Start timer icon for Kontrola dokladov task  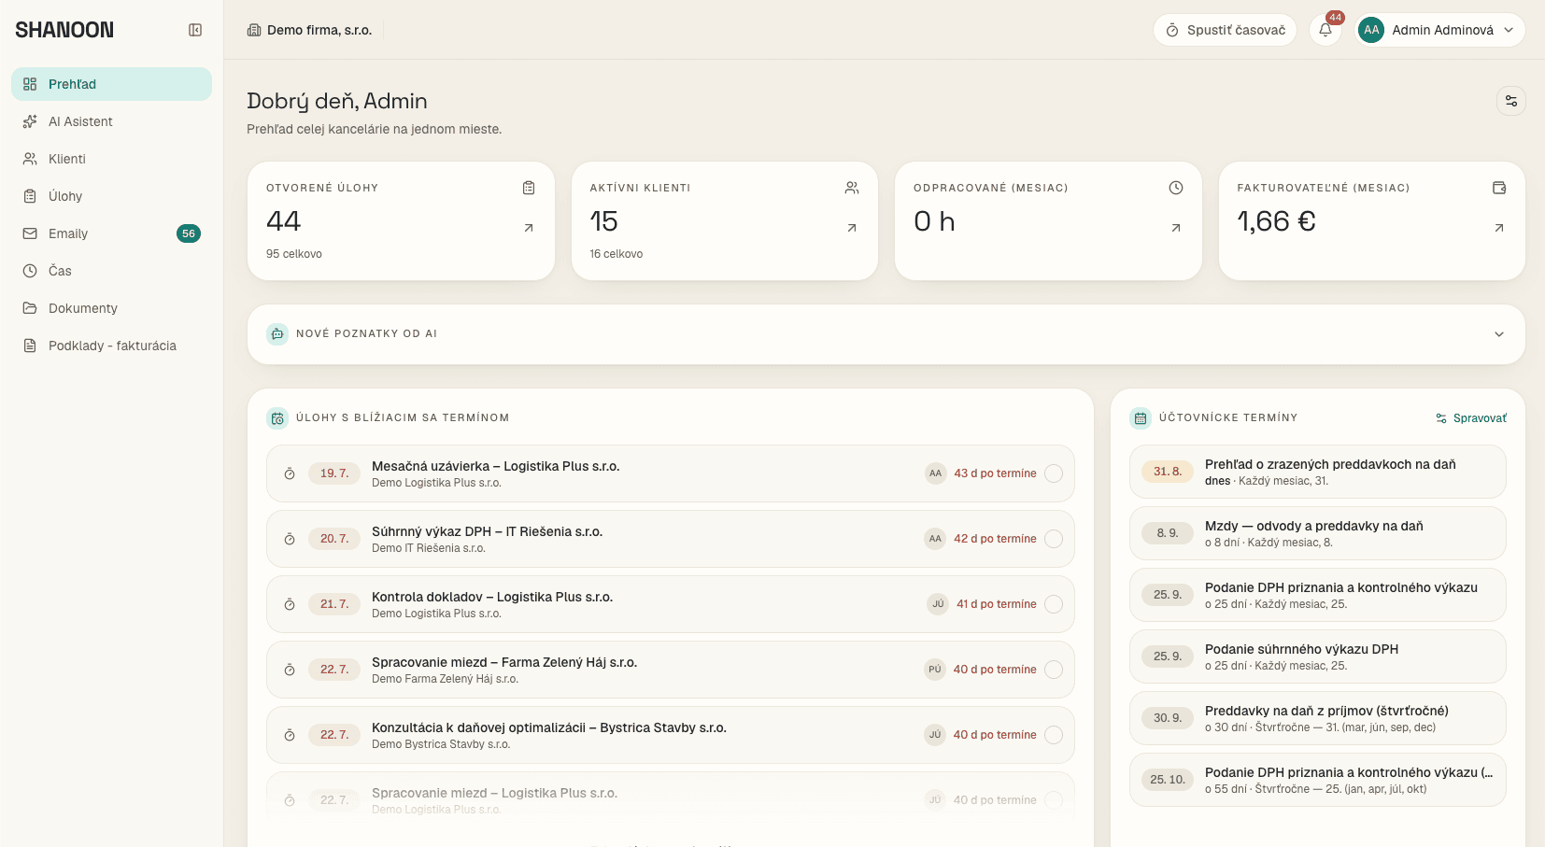click(x=290, y=604)
